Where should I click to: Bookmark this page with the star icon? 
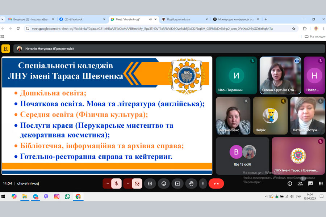(x=294, y=29)
